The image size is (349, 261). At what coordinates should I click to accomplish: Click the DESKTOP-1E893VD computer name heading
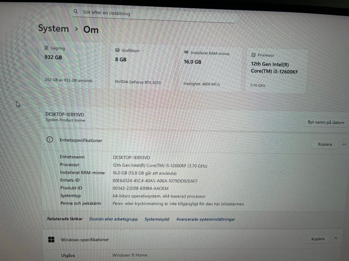tap(65, 114)
